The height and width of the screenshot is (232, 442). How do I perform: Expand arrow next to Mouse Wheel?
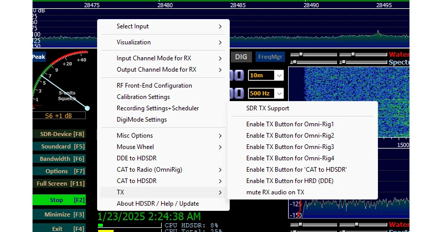click(x=220, y=147)
